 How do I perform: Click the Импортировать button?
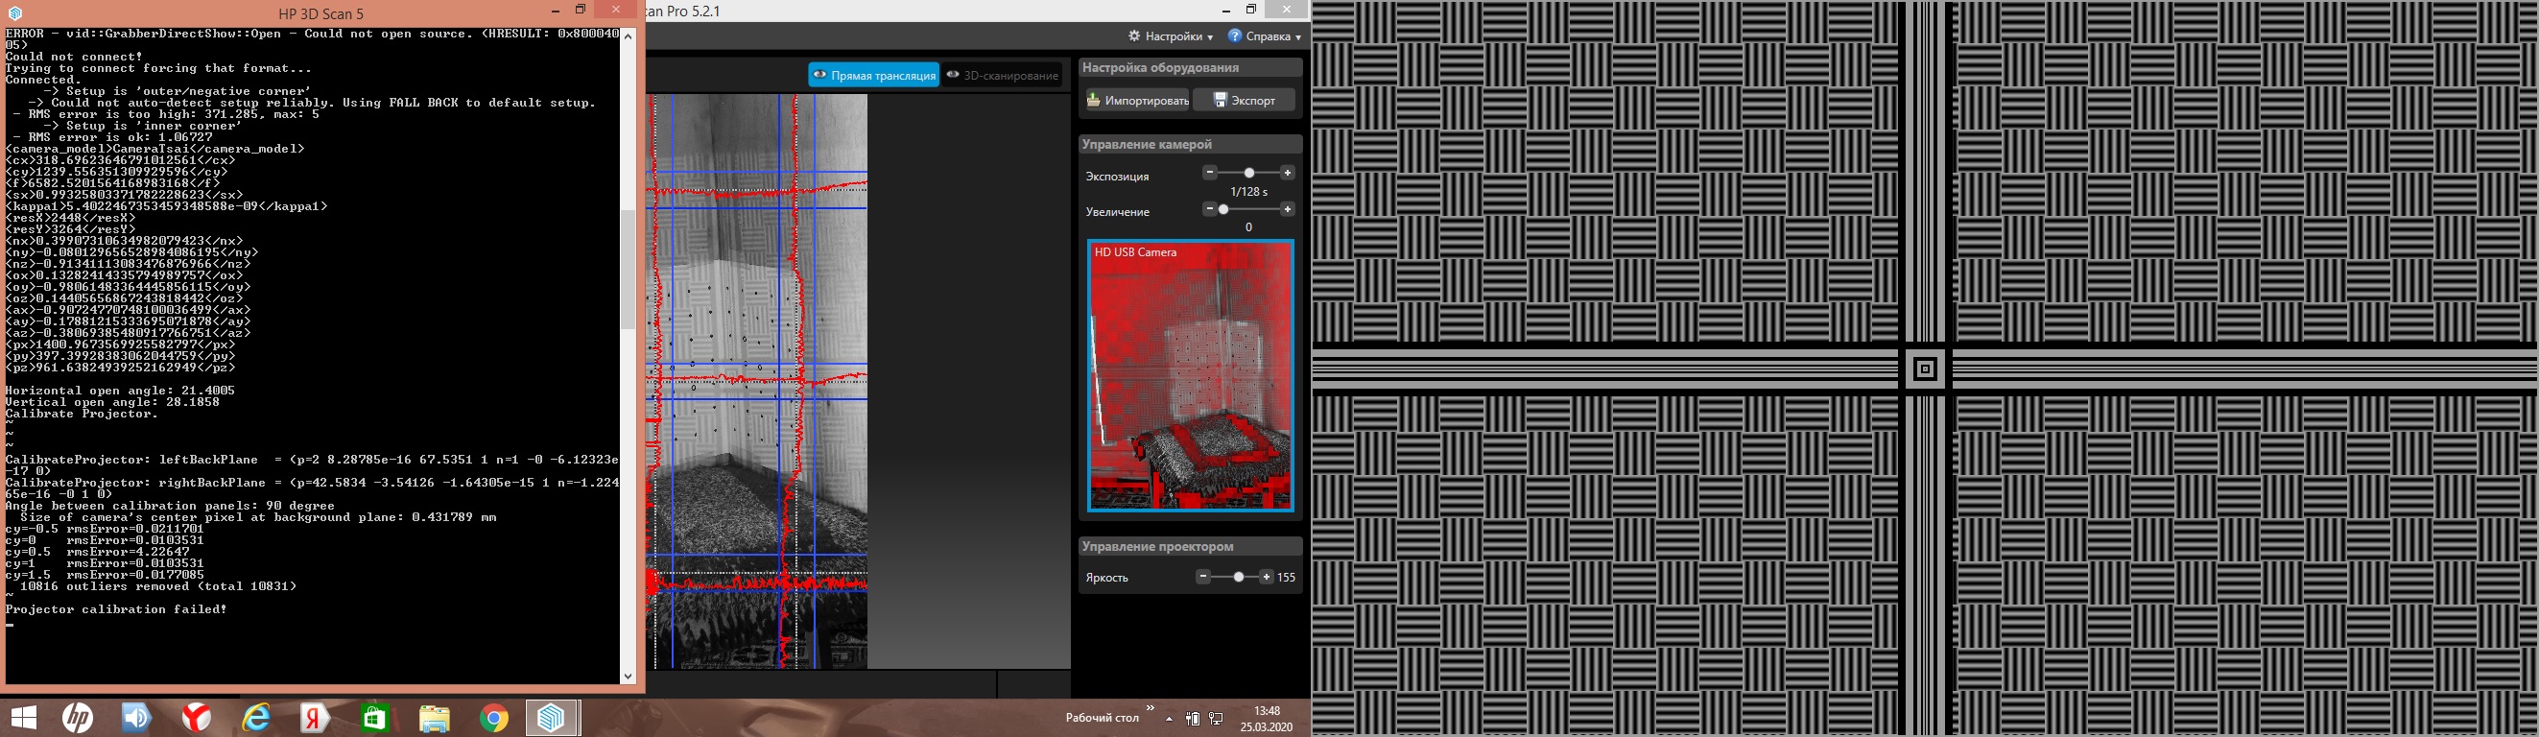(1137, 101)
